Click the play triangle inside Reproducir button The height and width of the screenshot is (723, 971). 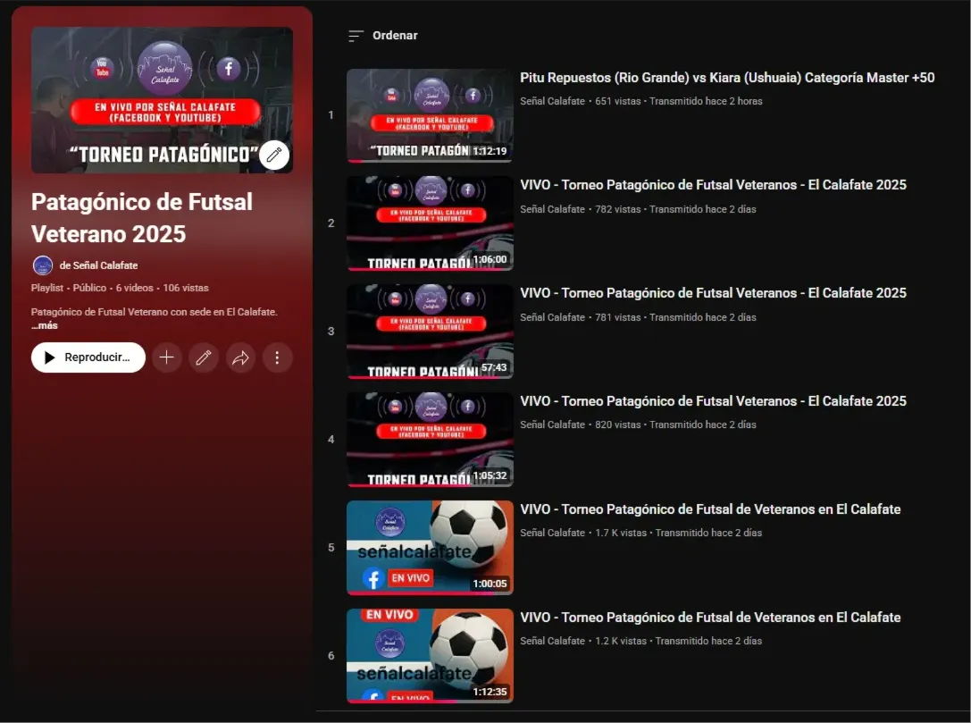[x=51, y=357]
